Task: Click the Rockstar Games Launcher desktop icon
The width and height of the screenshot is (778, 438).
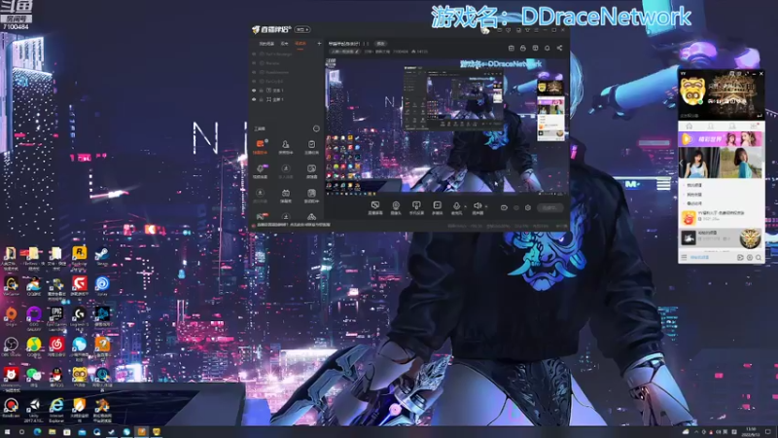Action: click(80, 258)
